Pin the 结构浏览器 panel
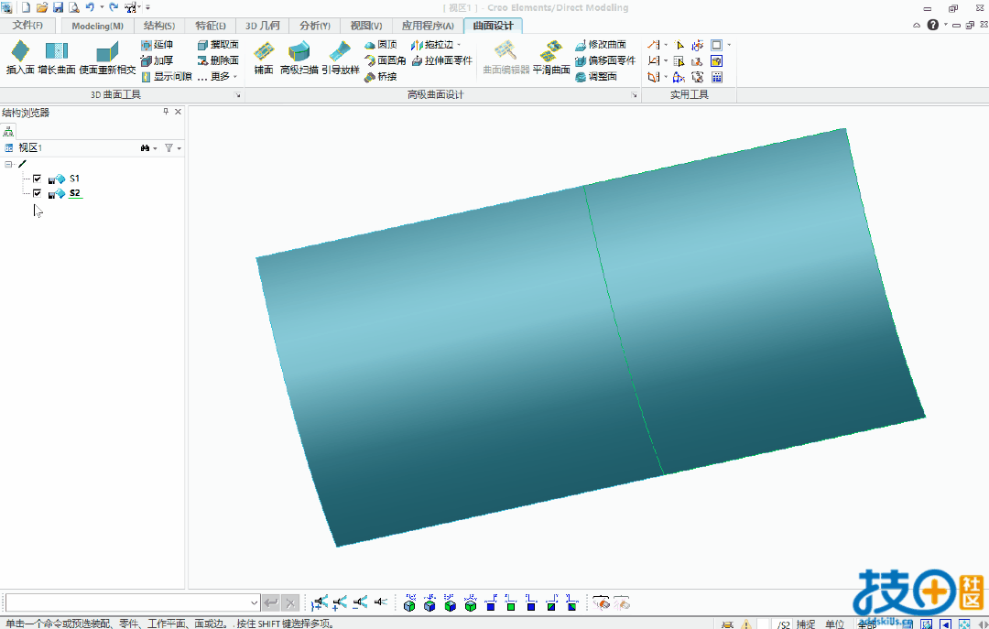Image resolution: width=989 pixels, height=629 pixels. (166, 112)
